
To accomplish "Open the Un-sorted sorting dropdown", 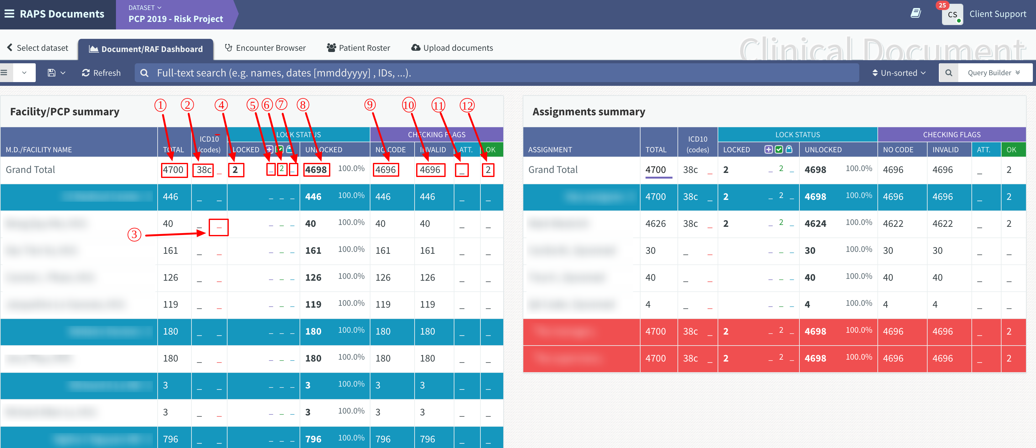I will 899,73.
